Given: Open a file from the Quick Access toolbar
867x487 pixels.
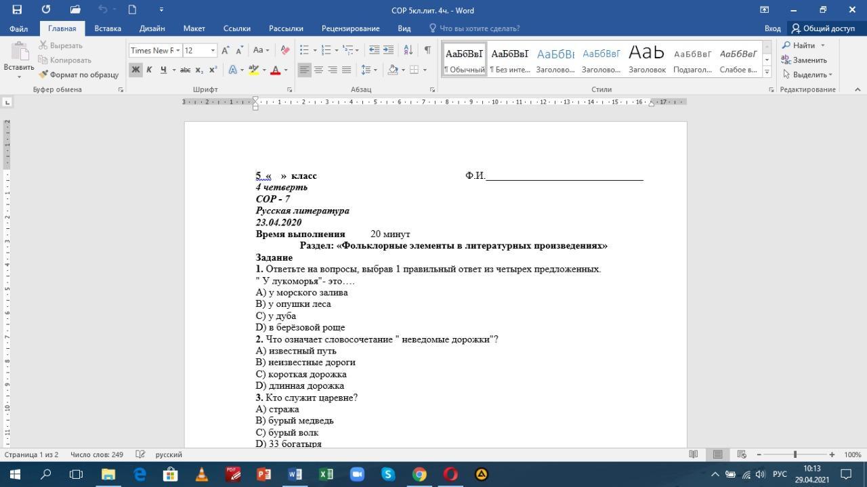Looking at the screenshot, I should click(x=75, y=9).
